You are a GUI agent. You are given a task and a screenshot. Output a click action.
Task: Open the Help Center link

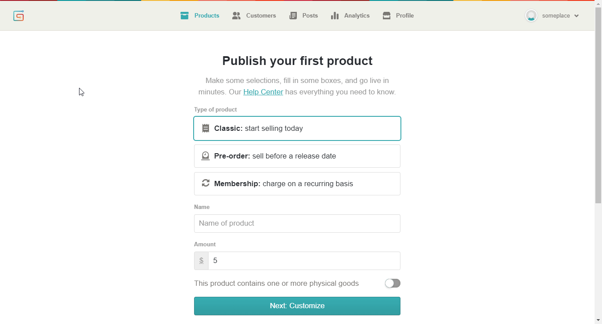(x=263, y=92)
